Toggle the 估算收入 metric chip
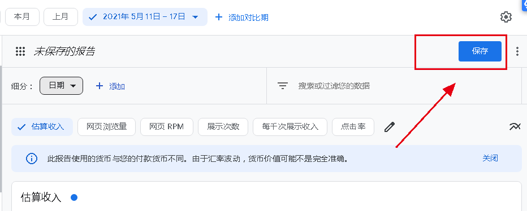The image size is (527, 211). click(42, 127)
